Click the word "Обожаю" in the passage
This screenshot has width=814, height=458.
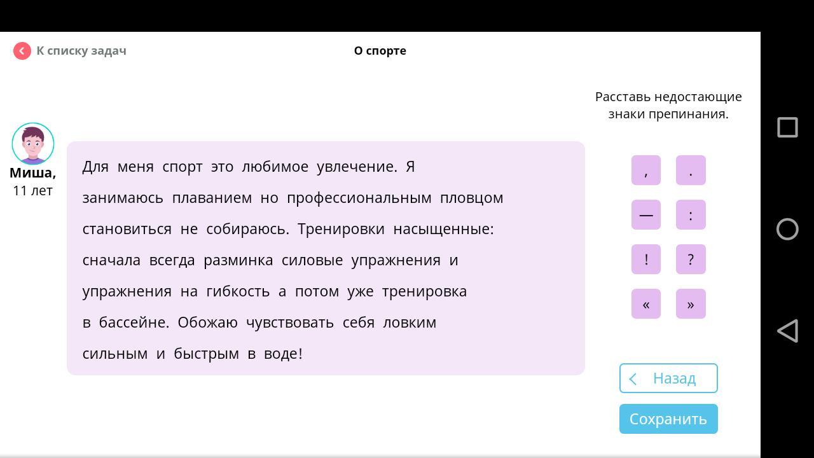(x=208, y=323)
